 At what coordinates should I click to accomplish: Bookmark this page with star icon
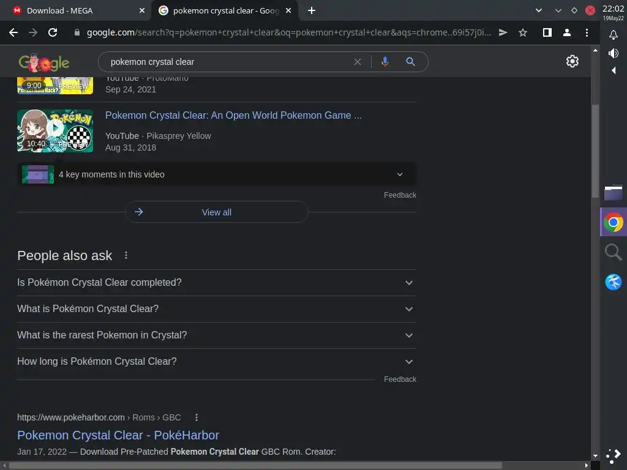[523, 33]
